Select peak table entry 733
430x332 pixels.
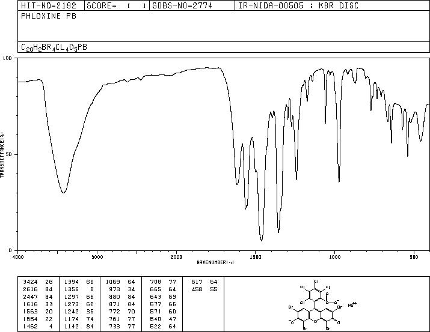click(x=123, y=327)
